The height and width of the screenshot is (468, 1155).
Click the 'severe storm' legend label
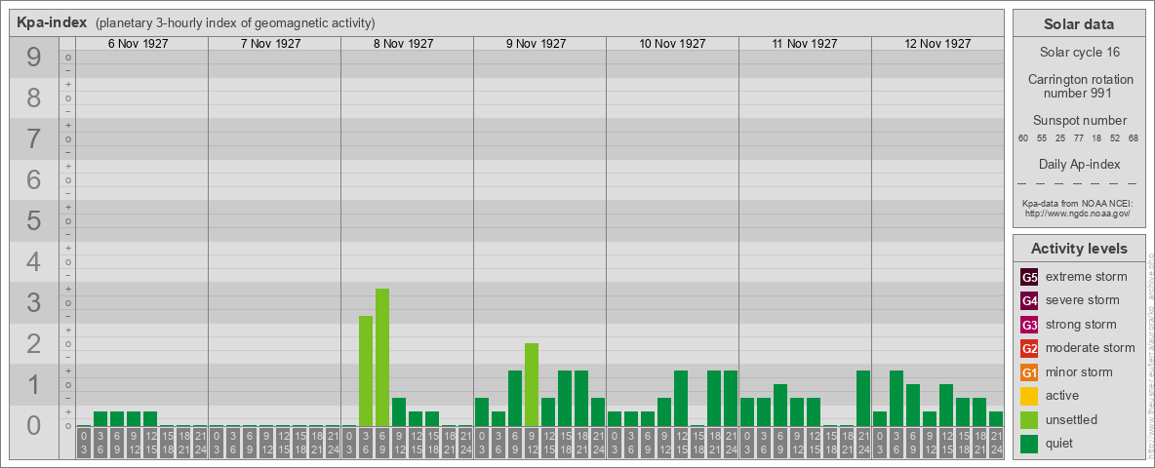click(x=1083, y=300)
